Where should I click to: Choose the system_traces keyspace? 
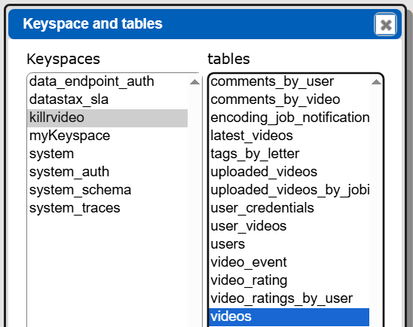click(108, 208)
